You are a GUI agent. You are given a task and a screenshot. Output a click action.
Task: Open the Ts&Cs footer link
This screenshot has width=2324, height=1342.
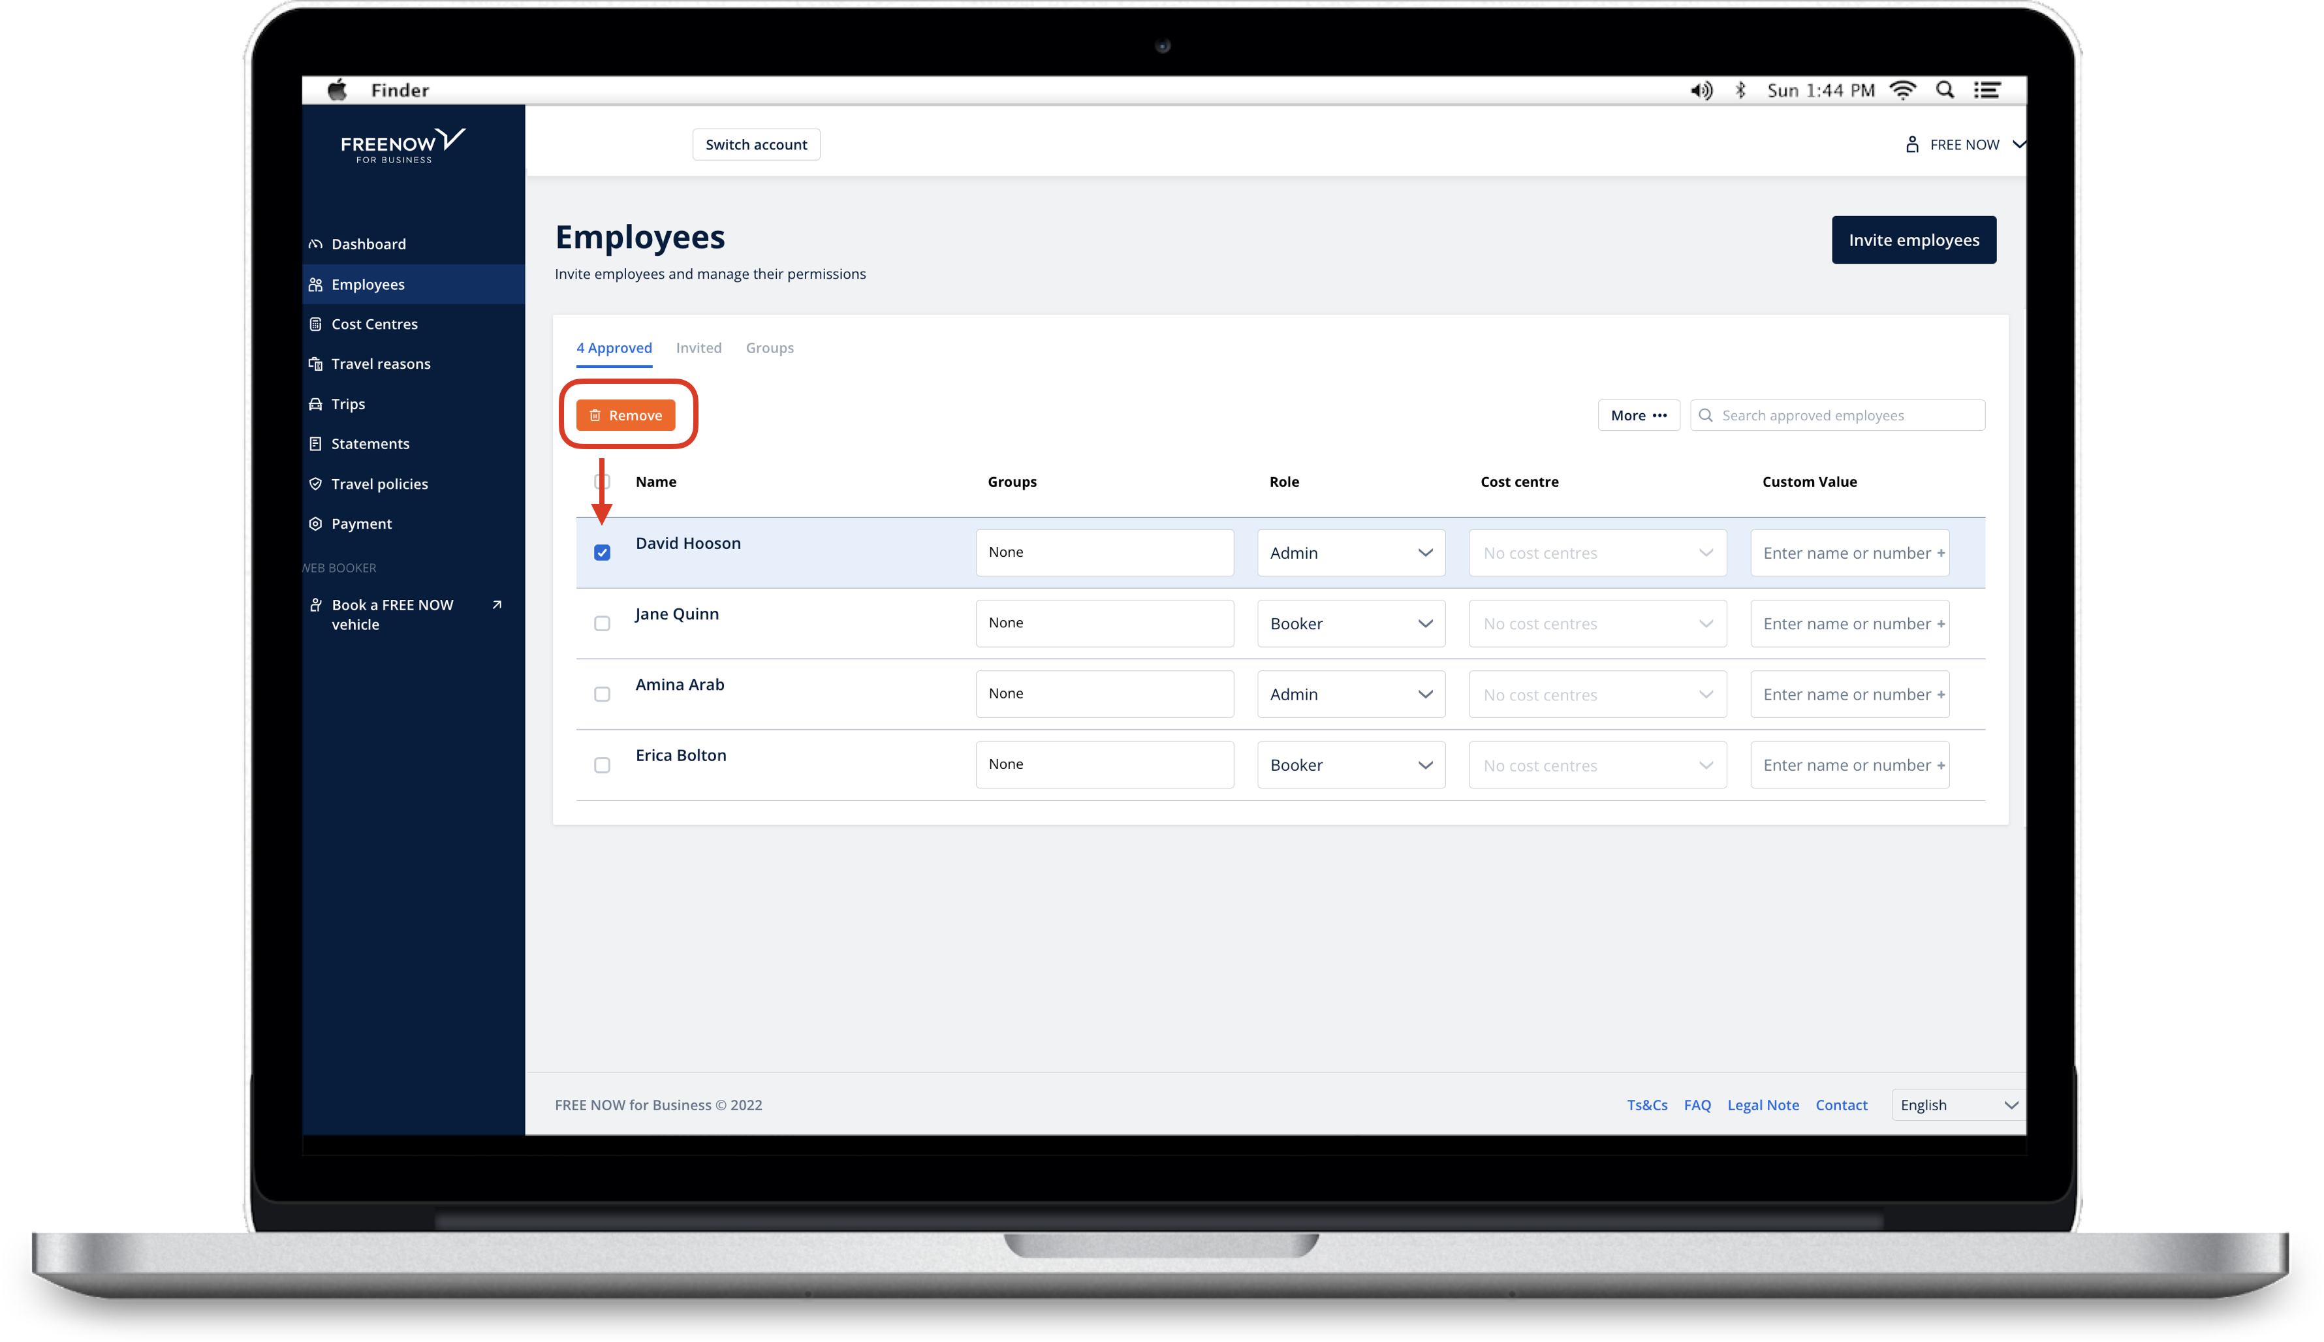coord(1647,1105)
